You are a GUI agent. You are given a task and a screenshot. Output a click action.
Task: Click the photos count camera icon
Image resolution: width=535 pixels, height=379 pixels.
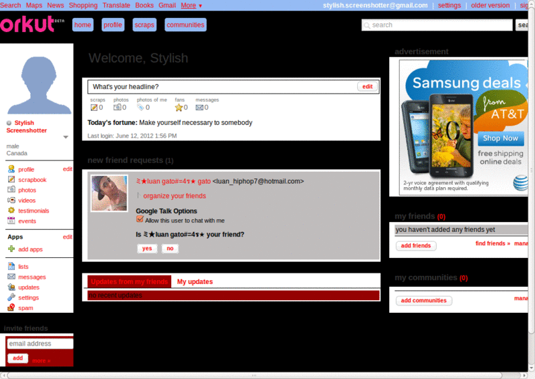click(x=118, y=108)
